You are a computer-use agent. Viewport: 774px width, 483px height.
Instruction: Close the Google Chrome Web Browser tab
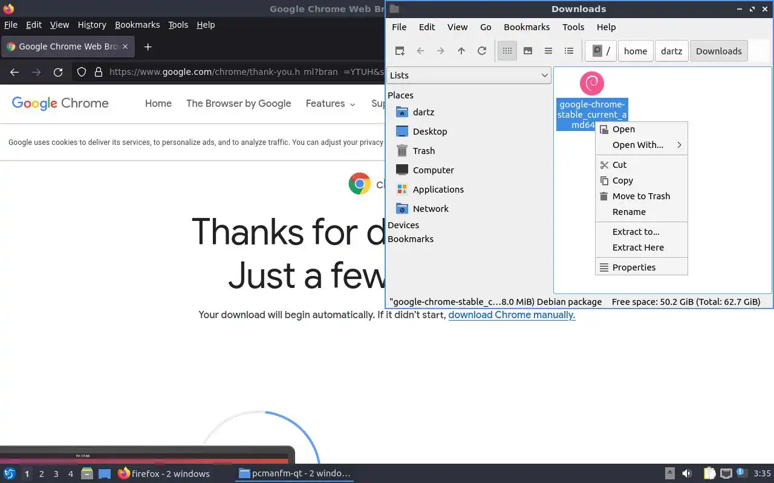[x=126, y=46]
